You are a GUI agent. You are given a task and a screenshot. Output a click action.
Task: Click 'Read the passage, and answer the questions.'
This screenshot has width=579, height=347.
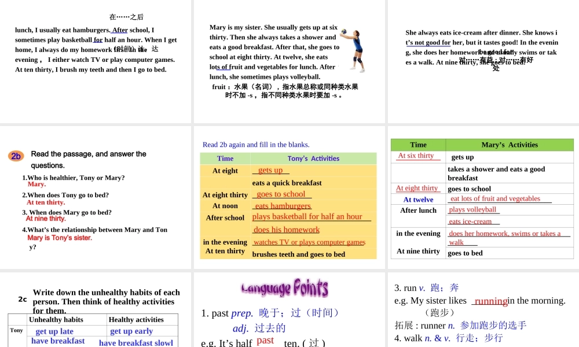89,159
